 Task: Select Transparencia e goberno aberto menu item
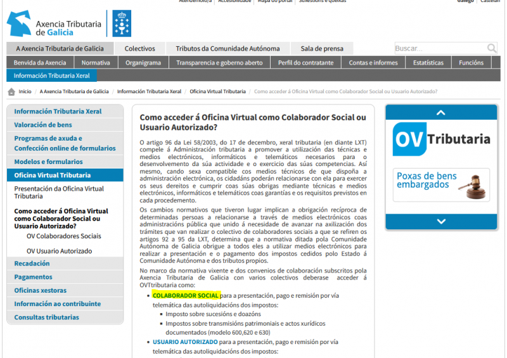pos(219,63)
